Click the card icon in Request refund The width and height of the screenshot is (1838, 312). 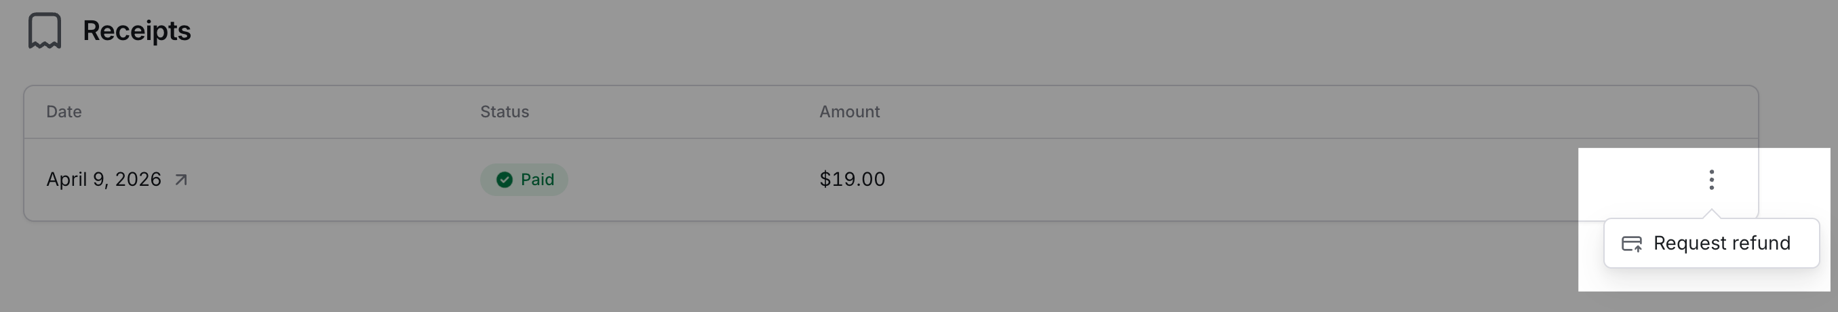pos(1631,244)
